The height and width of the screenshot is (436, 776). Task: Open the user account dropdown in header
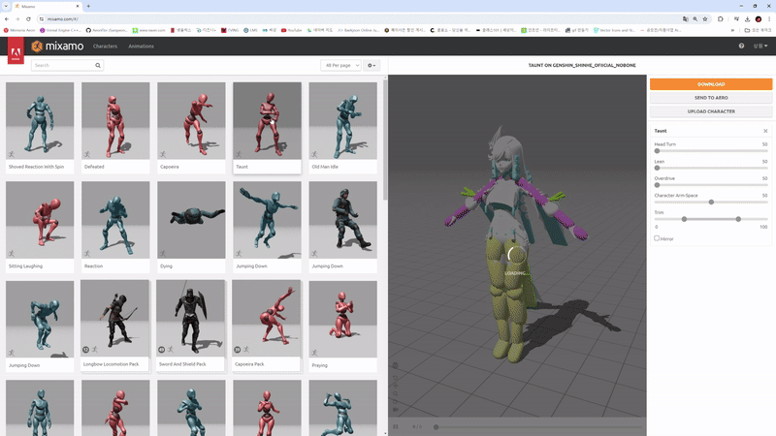pyautogui.click(x=760, y=46)
